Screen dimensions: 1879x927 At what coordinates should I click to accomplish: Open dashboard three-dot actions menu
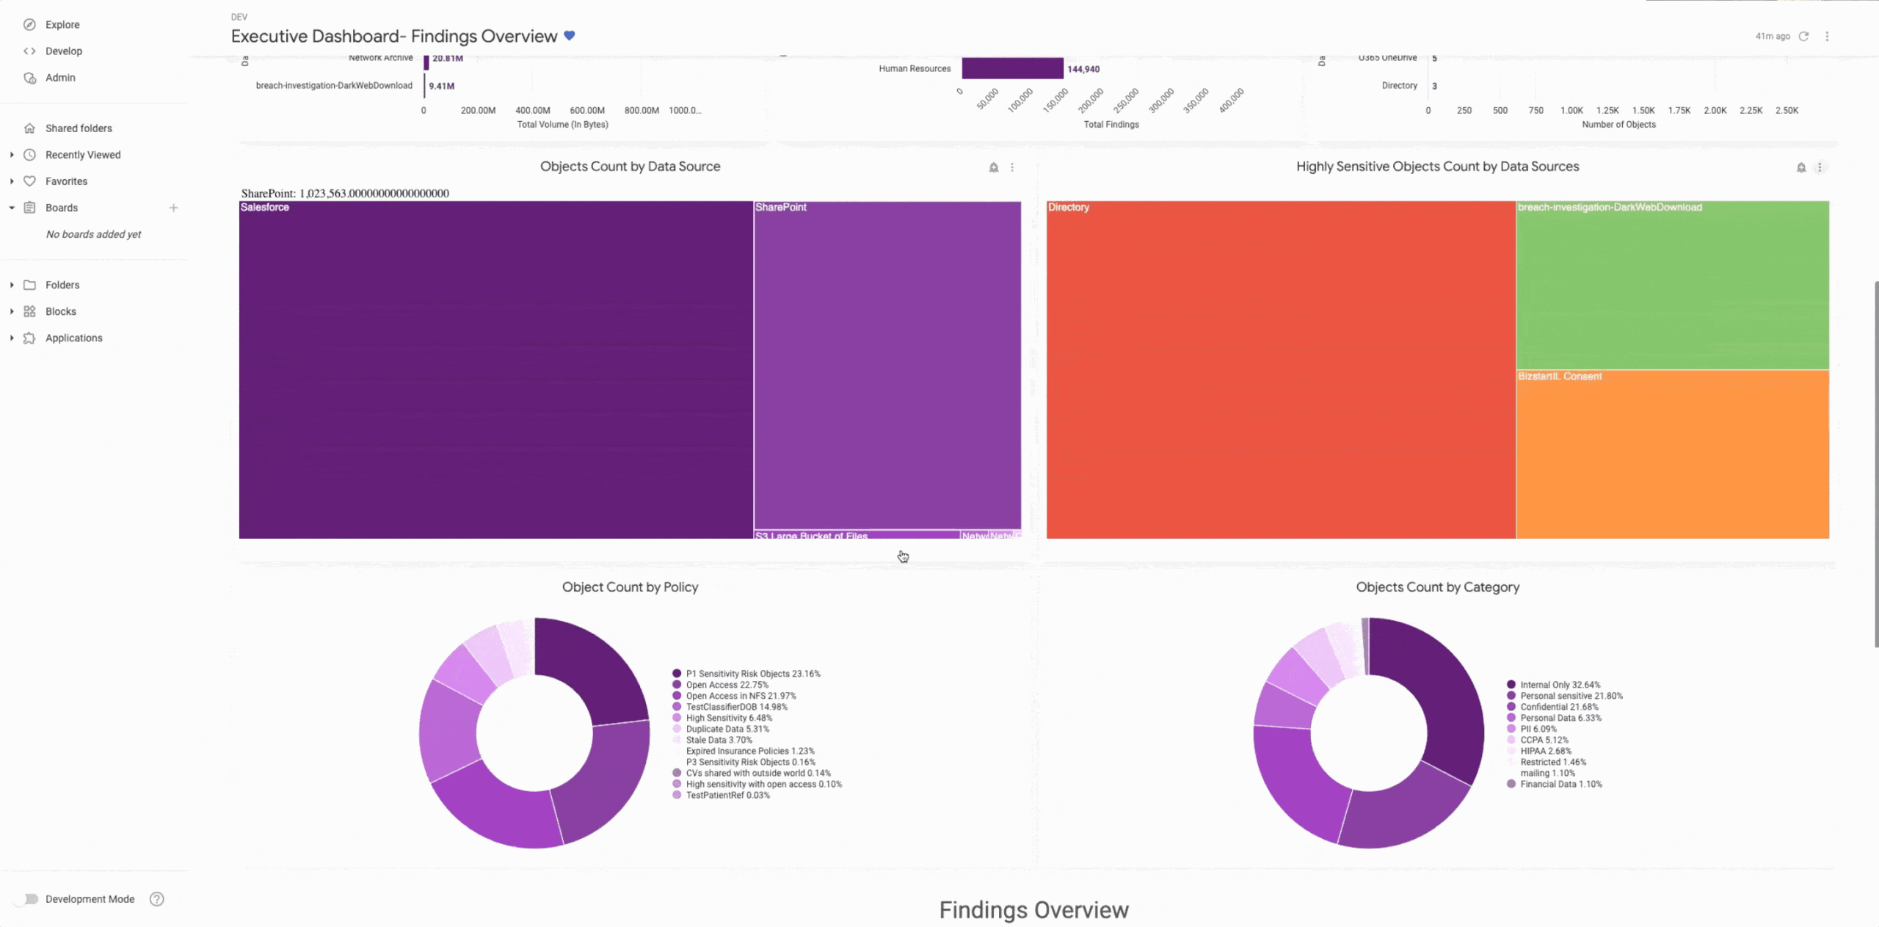(1827, 36)
